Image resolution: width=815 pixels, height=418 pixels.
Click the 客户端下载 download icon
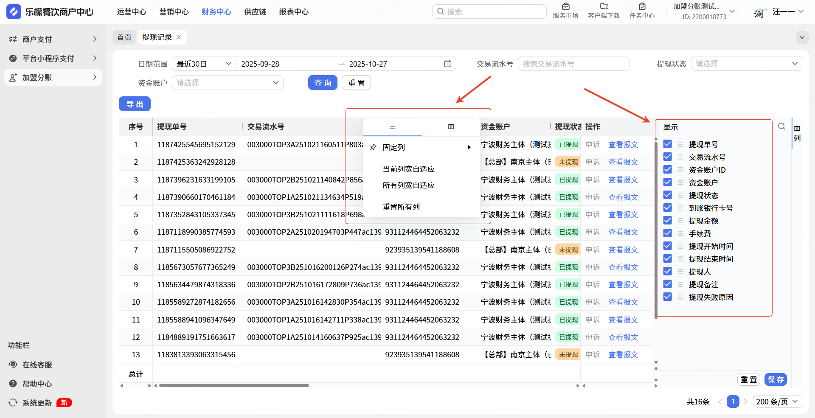click(x=604, y=7)
